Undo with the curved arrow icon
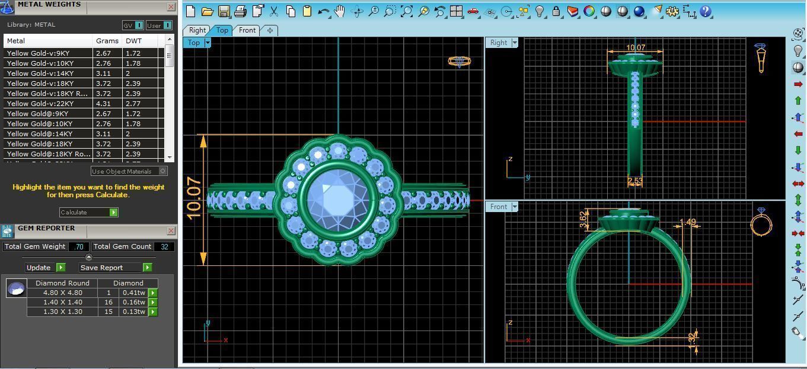 [324, 11]
